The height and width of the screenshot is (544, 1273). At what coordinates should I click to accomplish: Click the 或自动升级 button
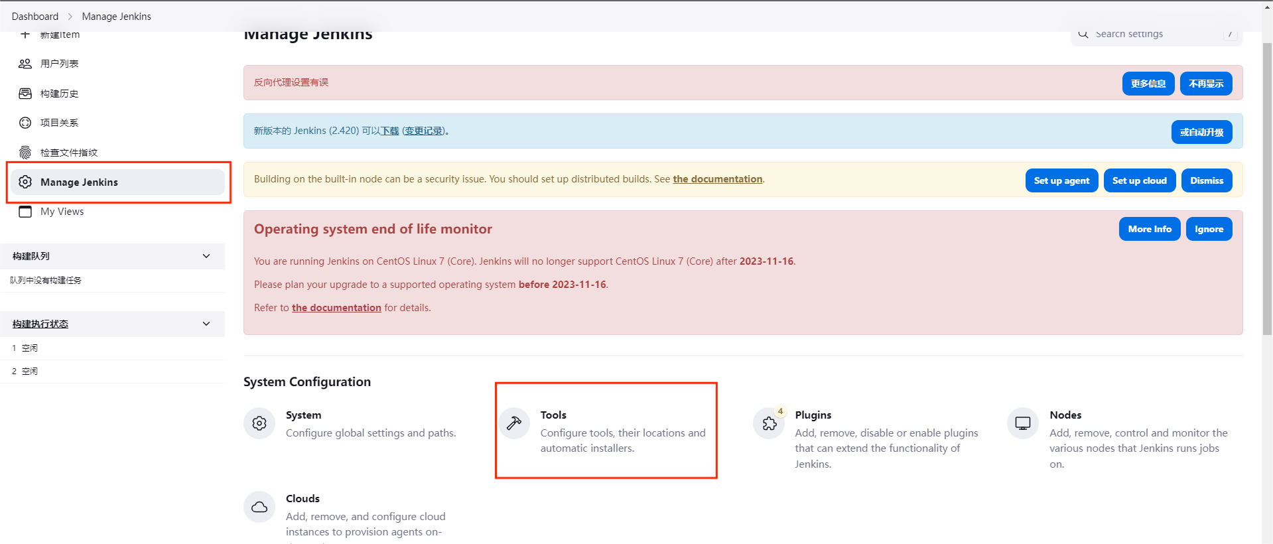[x=1202, y=132]
